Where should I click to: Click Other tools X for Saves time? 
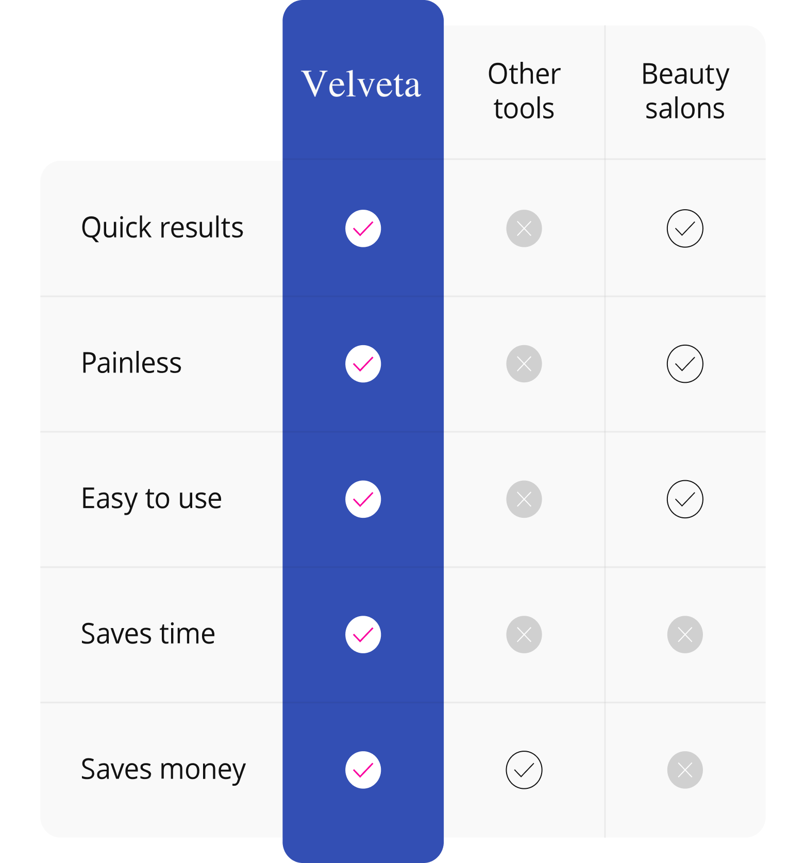click(x=524, y=634)
